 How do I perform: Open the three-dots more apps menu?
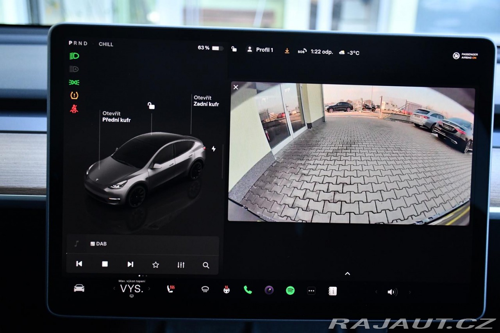[x=311, y=291]
